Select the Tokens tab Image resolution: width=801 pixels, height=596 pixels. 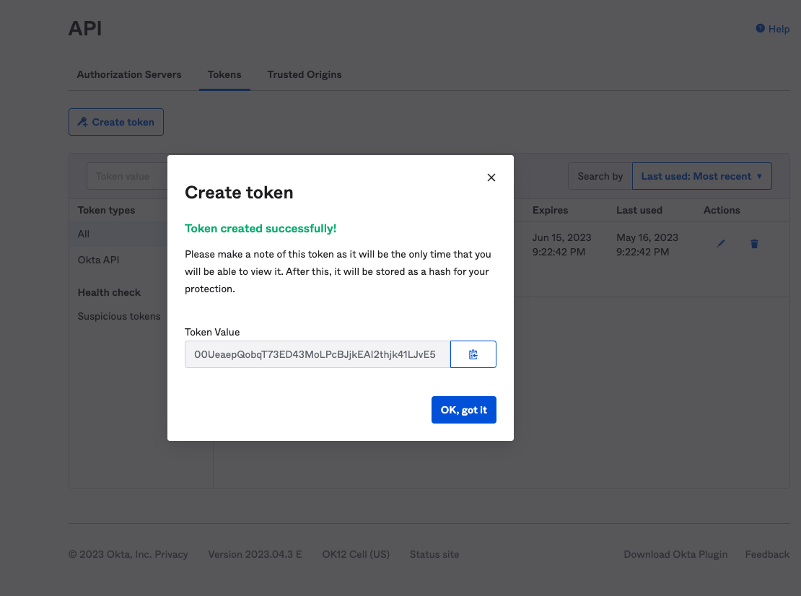click(224, 74)
